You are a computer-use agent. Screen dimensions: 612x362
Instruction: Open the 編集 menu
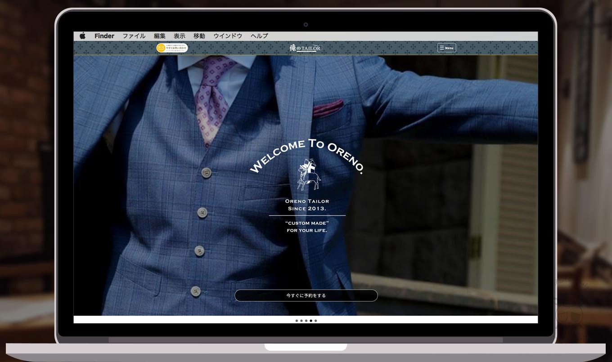tap(160, 36)
